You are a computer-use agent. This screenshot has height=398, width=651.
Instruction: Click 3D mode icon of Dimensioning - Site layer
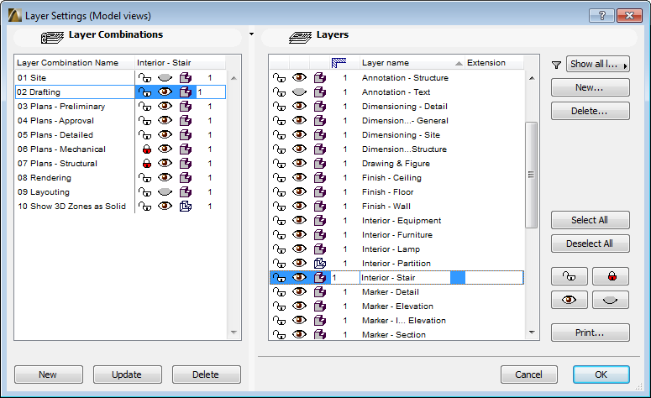point(320,135)
